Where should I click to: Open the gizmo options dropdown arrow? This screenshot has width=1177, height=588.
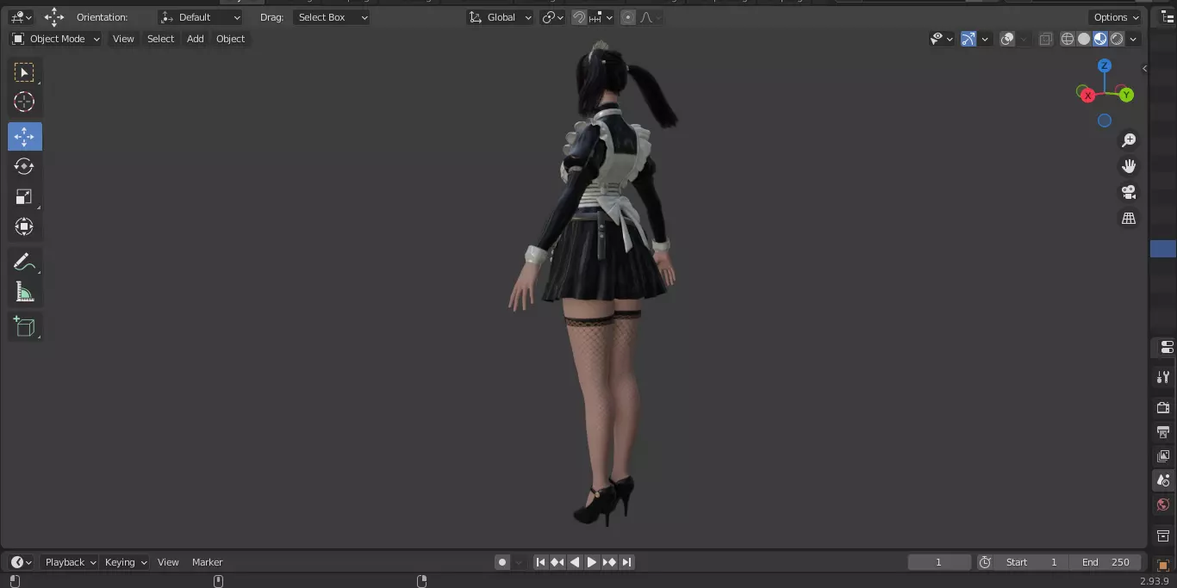point(984,39)
